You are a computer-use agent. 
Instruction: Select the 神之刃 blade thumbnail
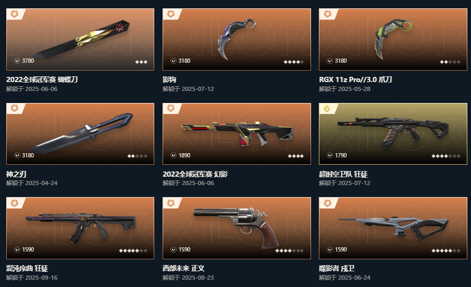[80, 134]
